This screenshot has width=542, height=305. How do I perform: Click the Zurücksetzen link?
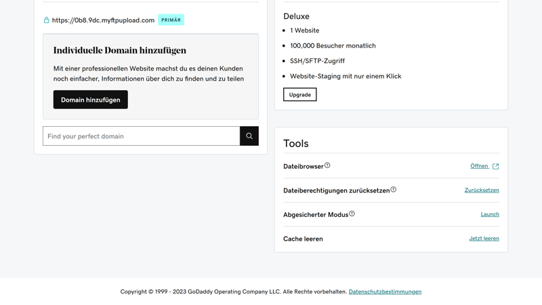click(482, 190)
